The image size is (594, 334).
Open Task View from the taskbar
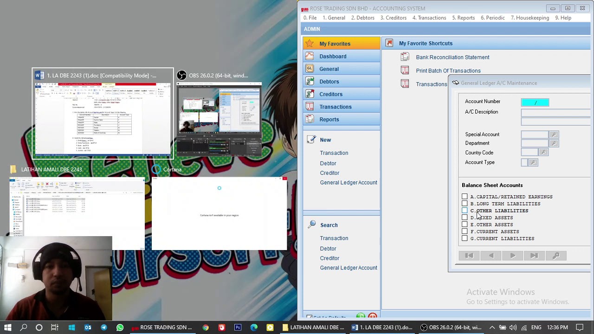(x=55, y=328)
